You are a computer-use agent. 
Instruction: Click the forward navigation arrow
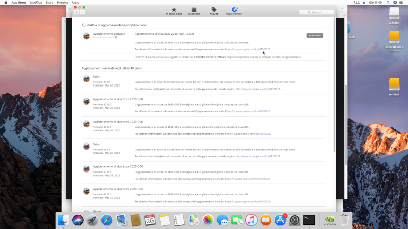(x=83, y=12)
